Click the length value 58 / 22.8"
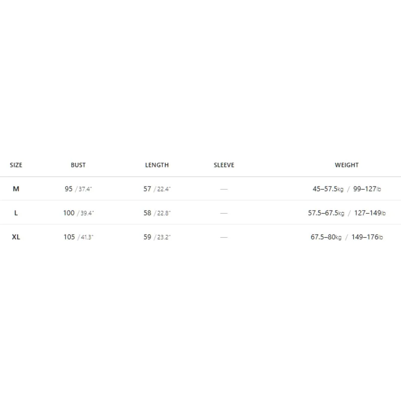401x401 pixels. click(x=157, y=213)
